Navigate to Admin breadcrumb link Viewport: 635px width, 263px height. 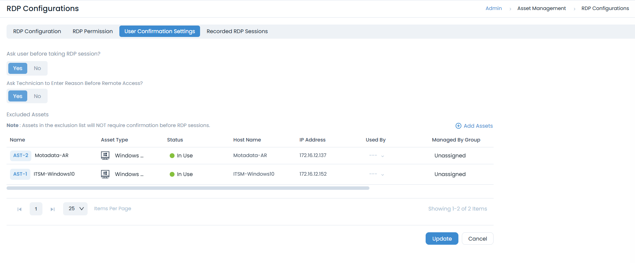(x=493, y=8)
